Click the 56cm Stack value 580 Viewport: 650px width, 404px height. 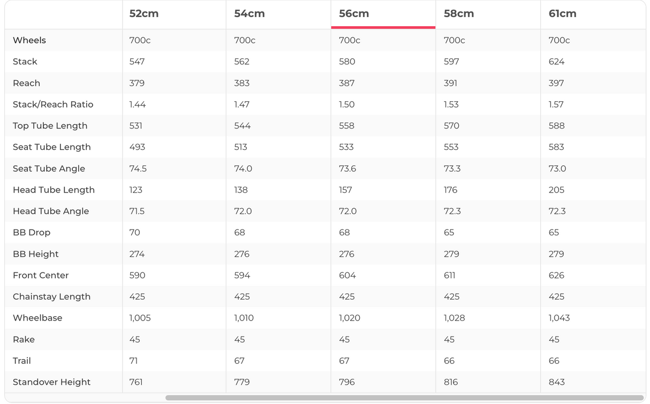(347, 62)
